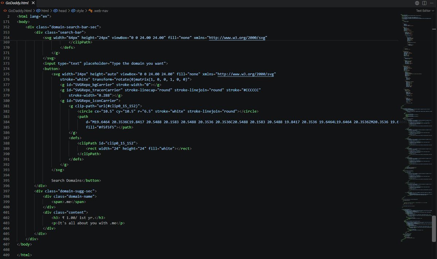The image size is (437, 259).
Task: Open the More Actions ellipsis menu
Action: tap(432, 3)
